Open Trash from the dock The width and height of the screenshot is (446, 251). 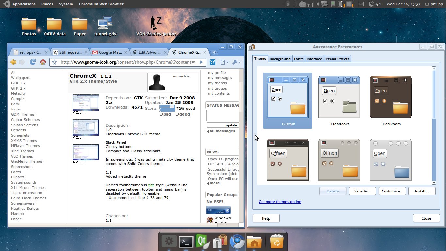(x=277, y=242)
